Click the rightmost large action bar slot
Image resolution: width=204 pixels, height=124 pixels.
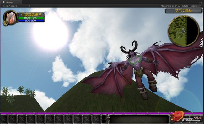click(96, 119)
